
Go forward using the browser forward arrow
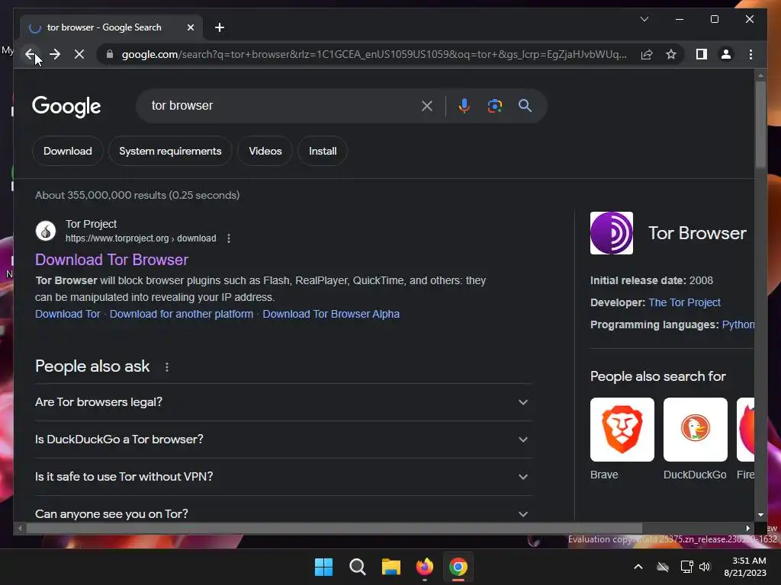point(55,54)
